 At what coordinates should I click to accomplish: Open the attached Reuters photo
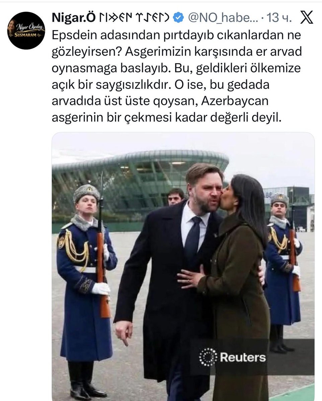click(x=183, y=266)
